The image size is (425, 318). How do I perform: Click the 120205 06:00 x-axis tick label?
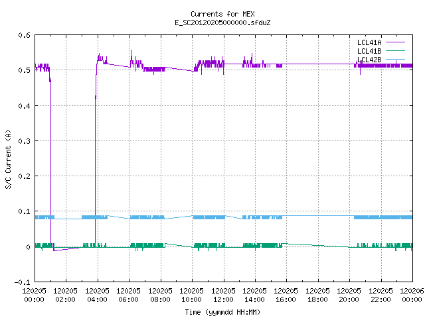coord(128,295)
